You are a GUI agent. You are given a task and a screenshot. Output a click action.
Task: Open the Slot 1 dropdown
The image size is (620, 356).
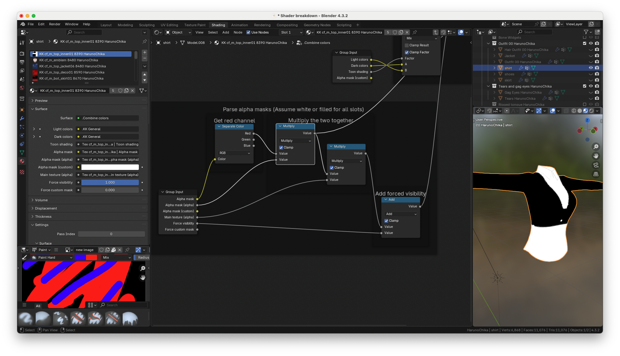(291, 32)
